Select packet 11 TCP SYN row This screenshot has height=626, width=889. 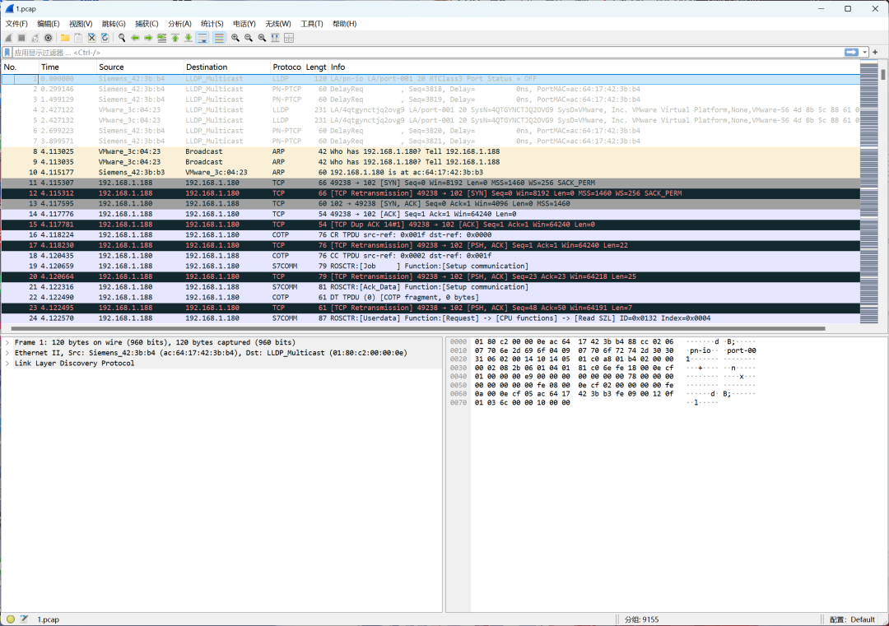431,183
